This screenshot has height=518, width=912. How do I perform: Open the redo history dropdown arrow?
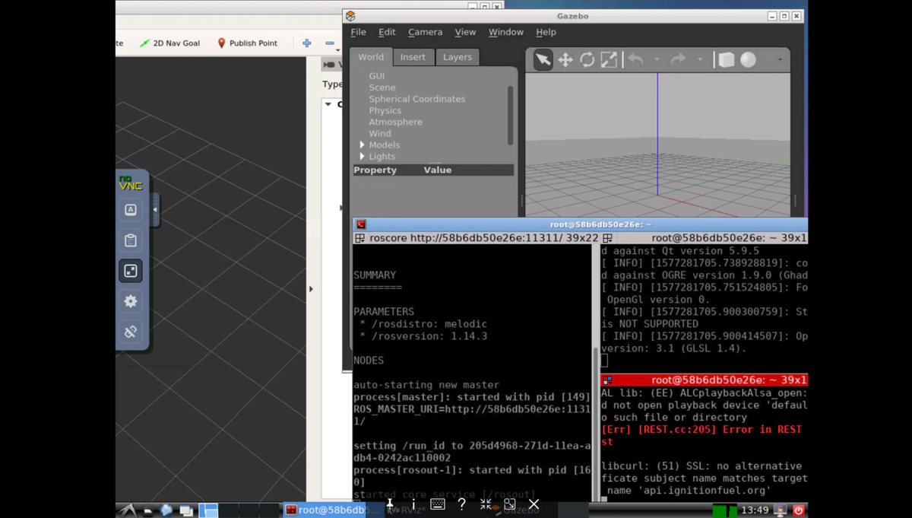tap(699, 60)
